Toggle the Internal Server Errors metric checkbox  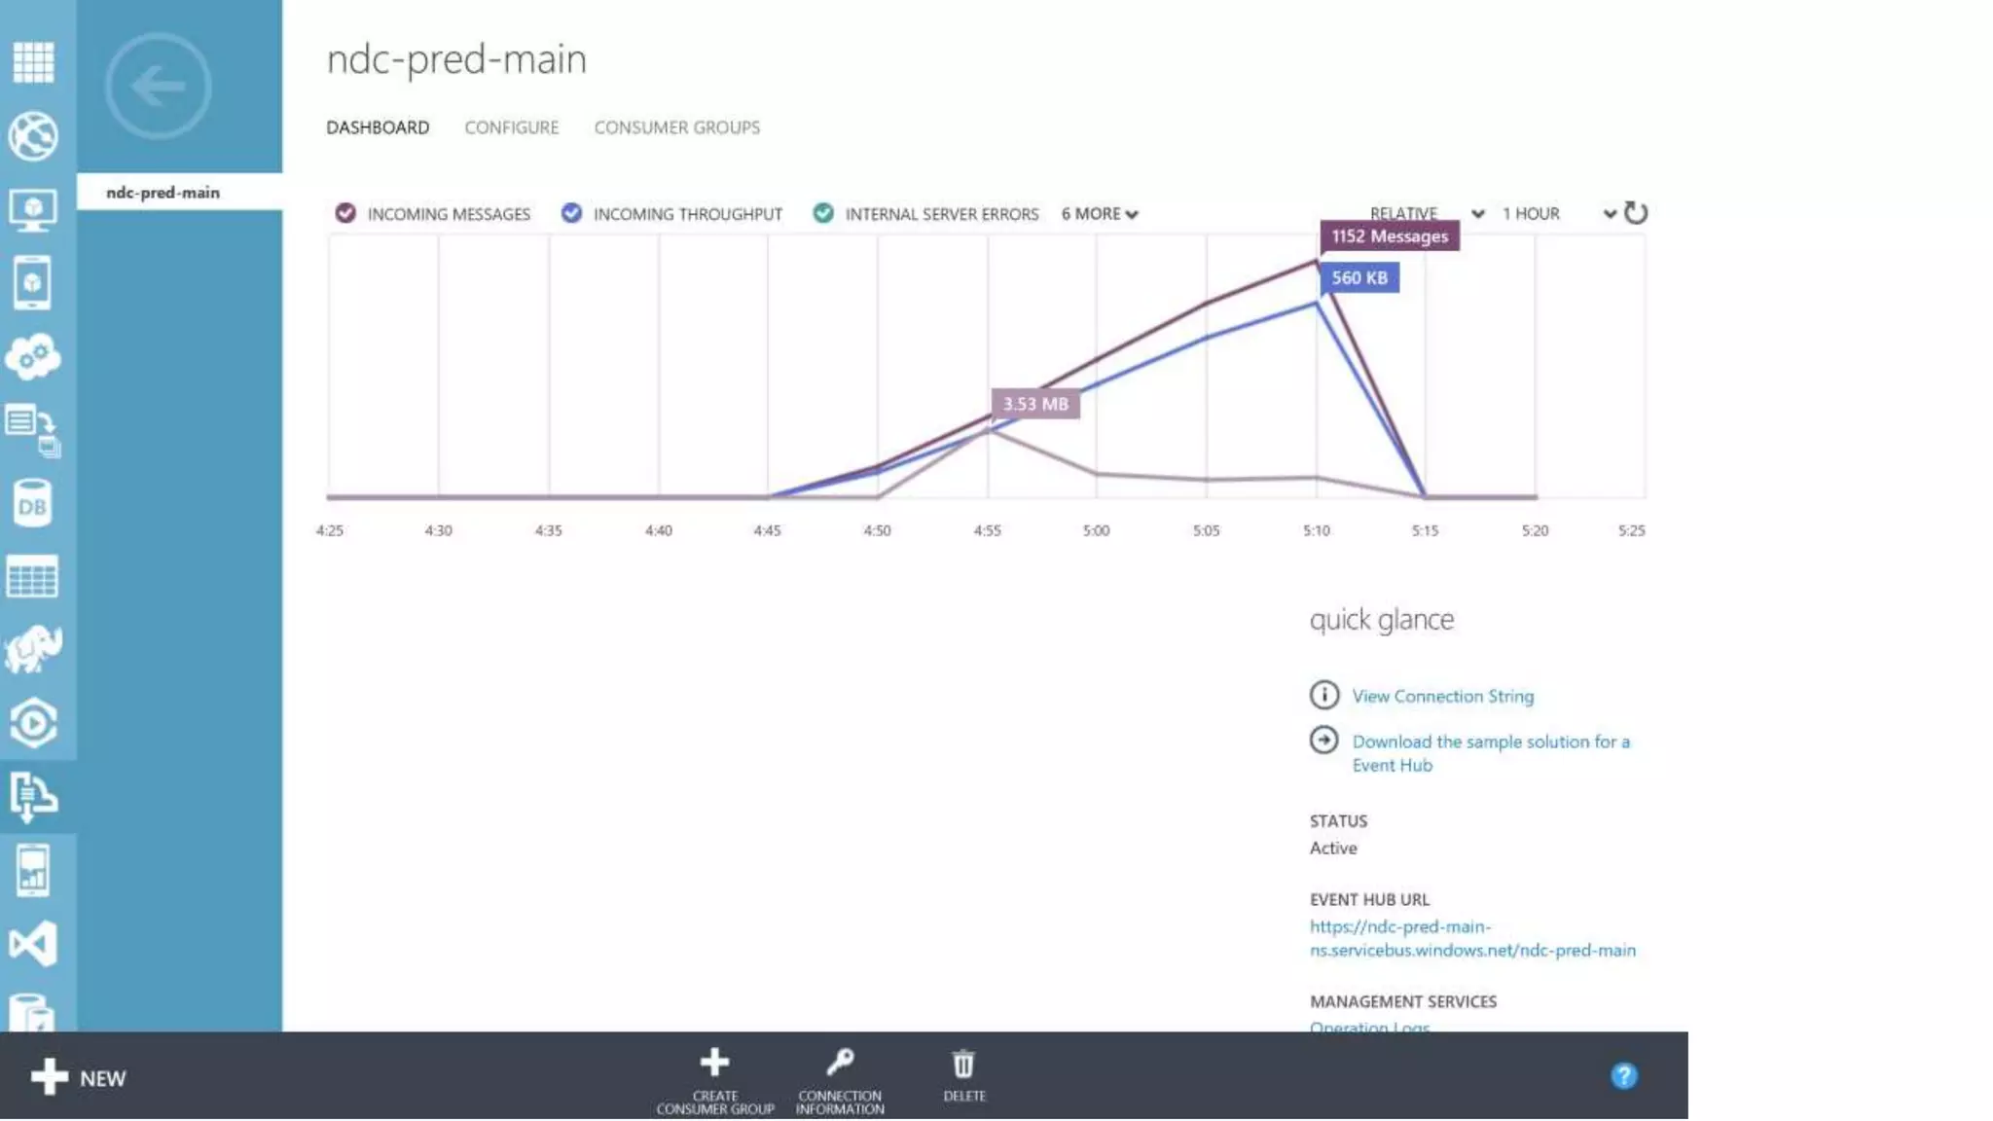pos(823,213)
